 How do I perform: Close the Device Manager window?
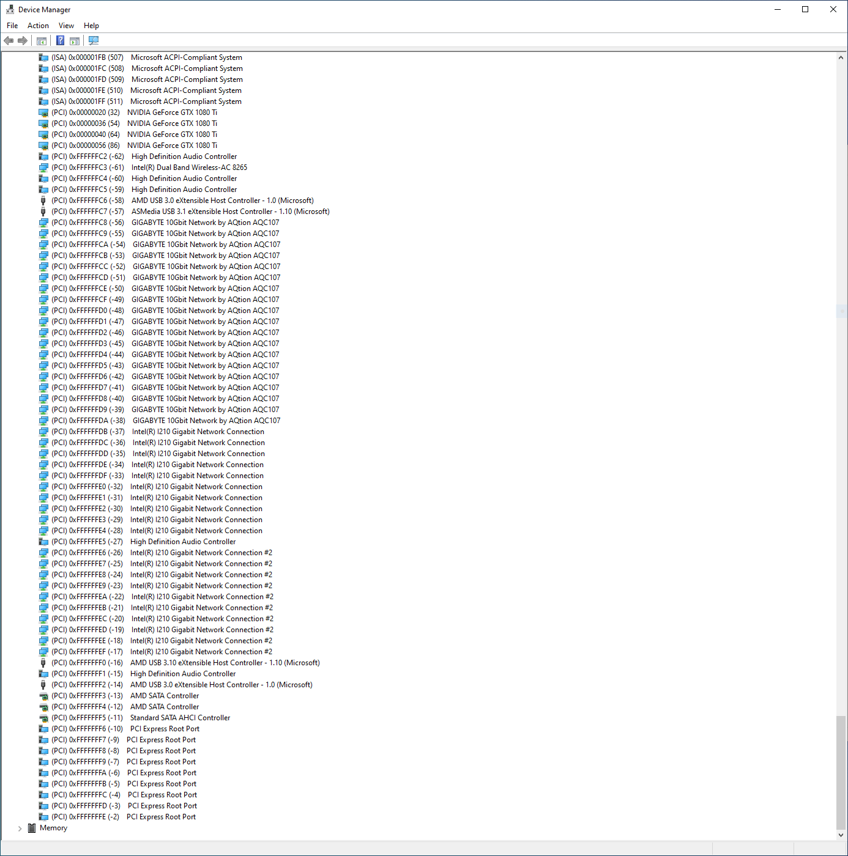[833, 9]
